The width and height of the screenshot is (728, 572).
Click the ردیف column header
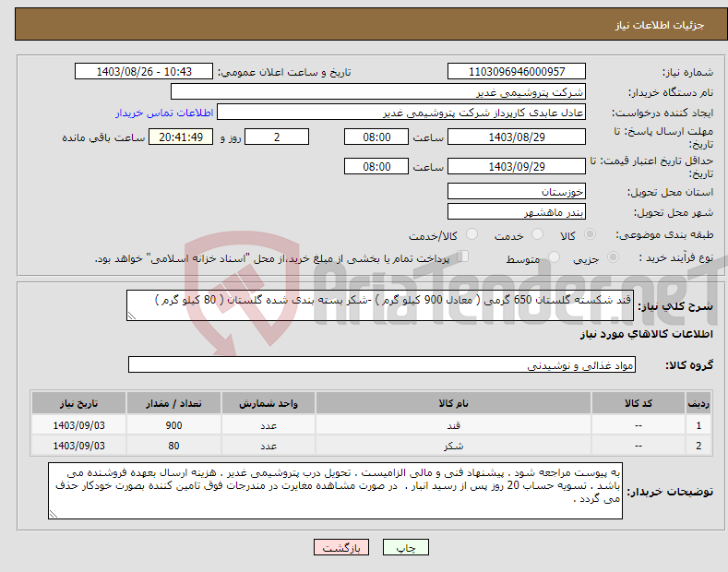click(x=698, y=403)
